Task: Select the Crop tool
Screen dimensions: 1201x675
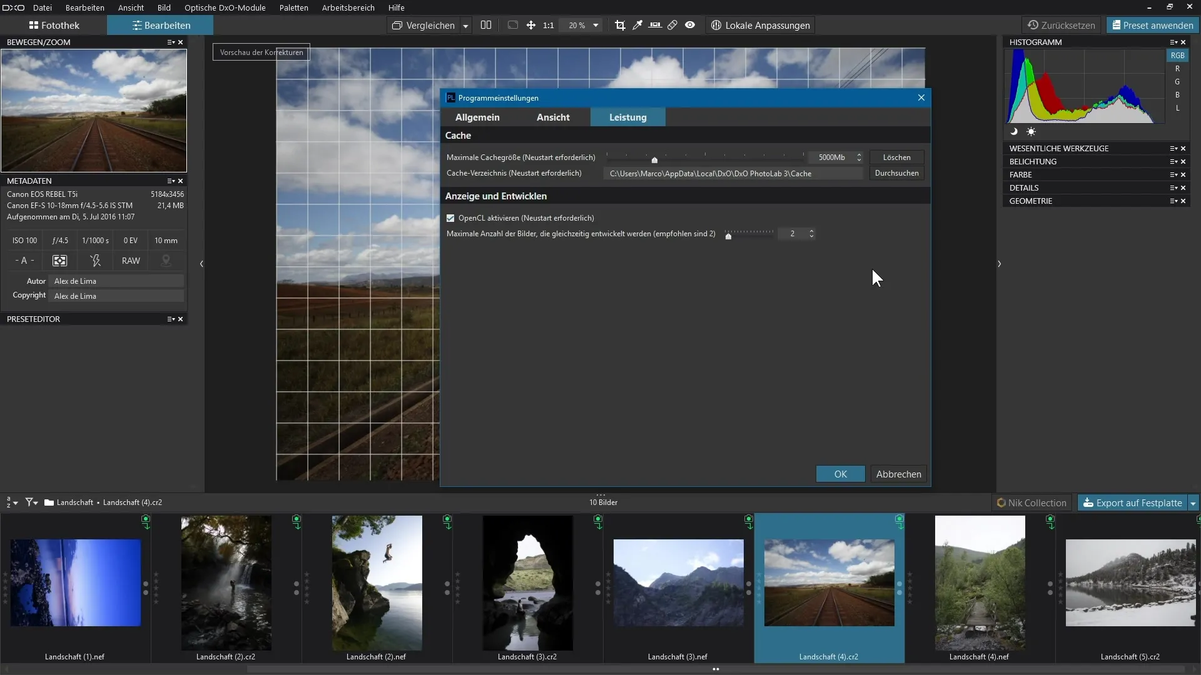Action: pos(620,25)
